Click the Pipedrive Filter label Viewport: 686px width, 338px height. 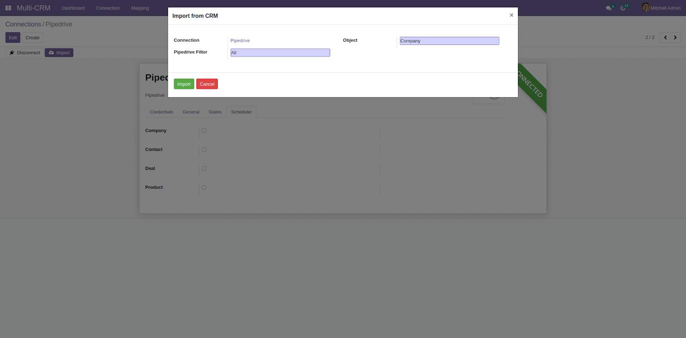[x=191, y=52]
